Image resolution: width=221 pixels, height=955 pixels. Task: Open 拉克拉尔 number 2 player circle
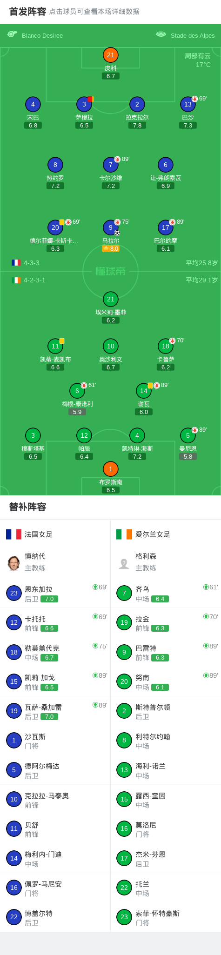[x=137, y=104]
